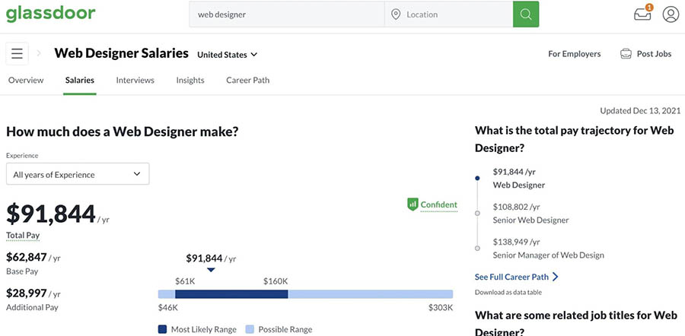Switch to the Overview tab
Screen dimensions: 685x336
[26, 80]
